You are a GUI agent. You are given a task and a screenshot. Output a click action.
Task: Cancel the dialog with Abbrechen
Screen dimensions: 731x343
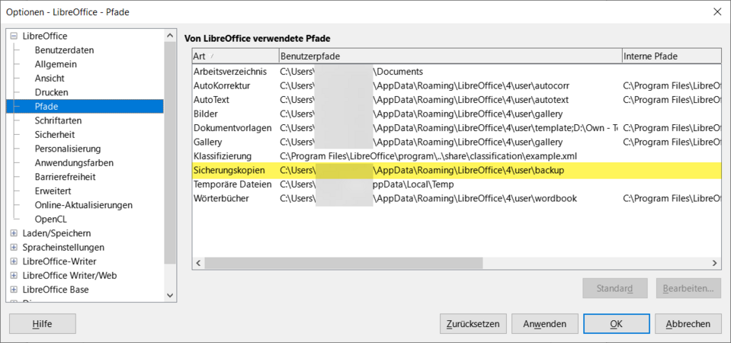(x=688, y=324)
